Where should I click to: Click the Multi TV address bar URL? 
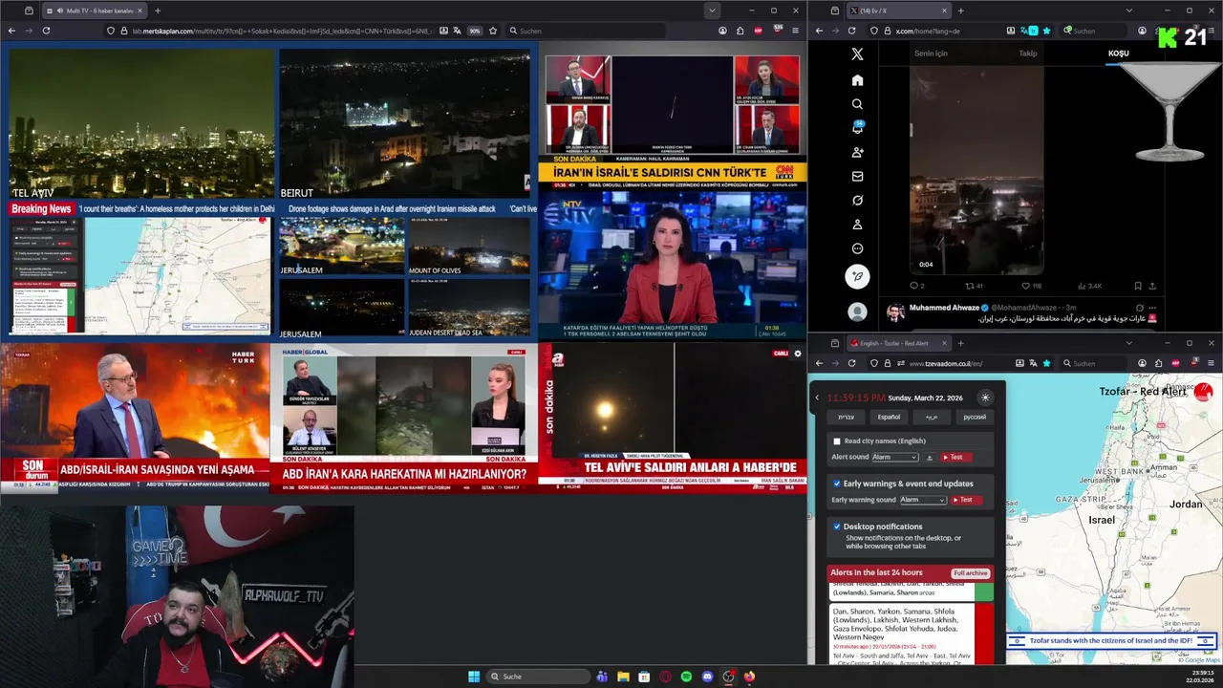282,31
